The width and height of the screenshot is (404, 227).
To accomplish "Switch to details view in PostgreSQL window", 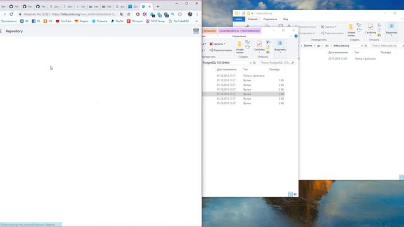I will click(290, 194).
